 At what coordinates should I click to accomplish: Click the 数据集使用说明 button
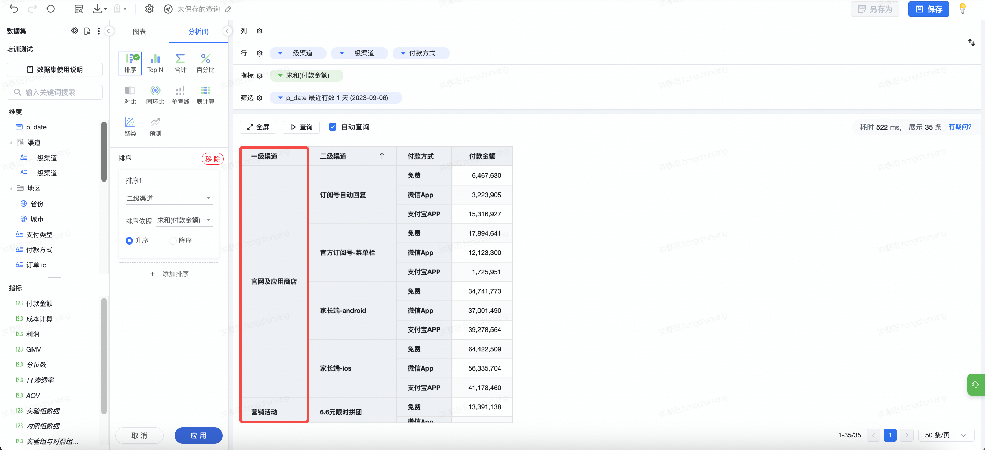[55, 70]
